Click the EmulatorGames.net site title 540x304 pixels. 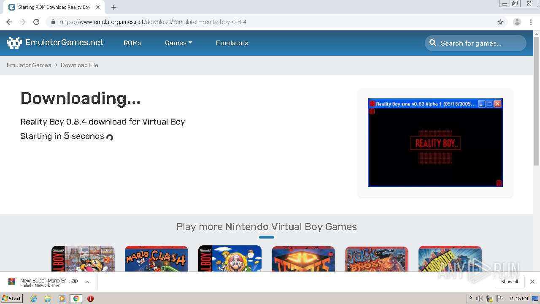tap(64, 42)
